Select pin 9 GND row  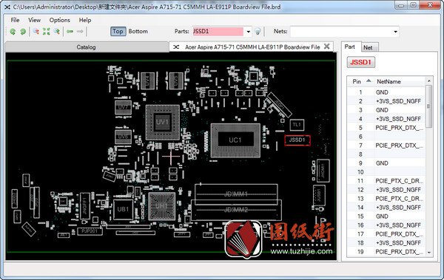pyautogui.click(x=386, y=163)
